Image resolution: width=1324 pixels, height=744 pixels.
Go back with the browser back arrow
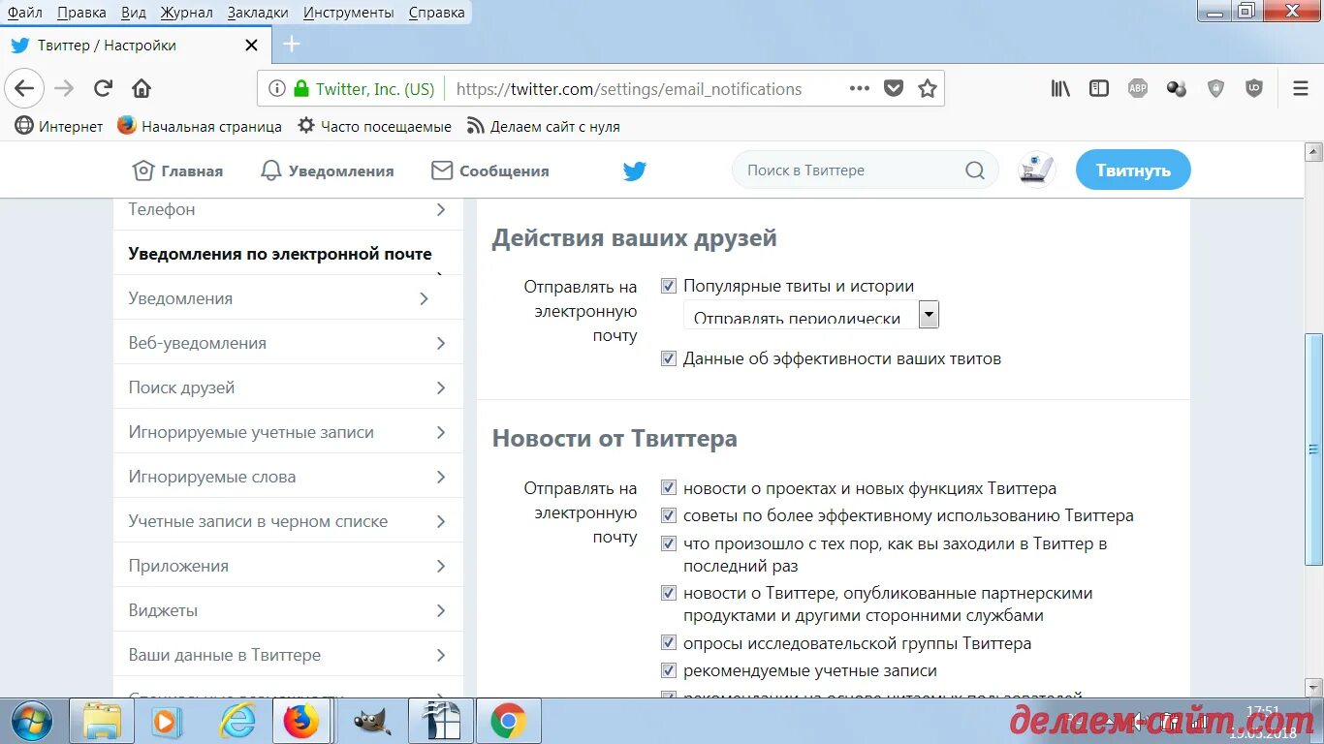coord(24,89)
